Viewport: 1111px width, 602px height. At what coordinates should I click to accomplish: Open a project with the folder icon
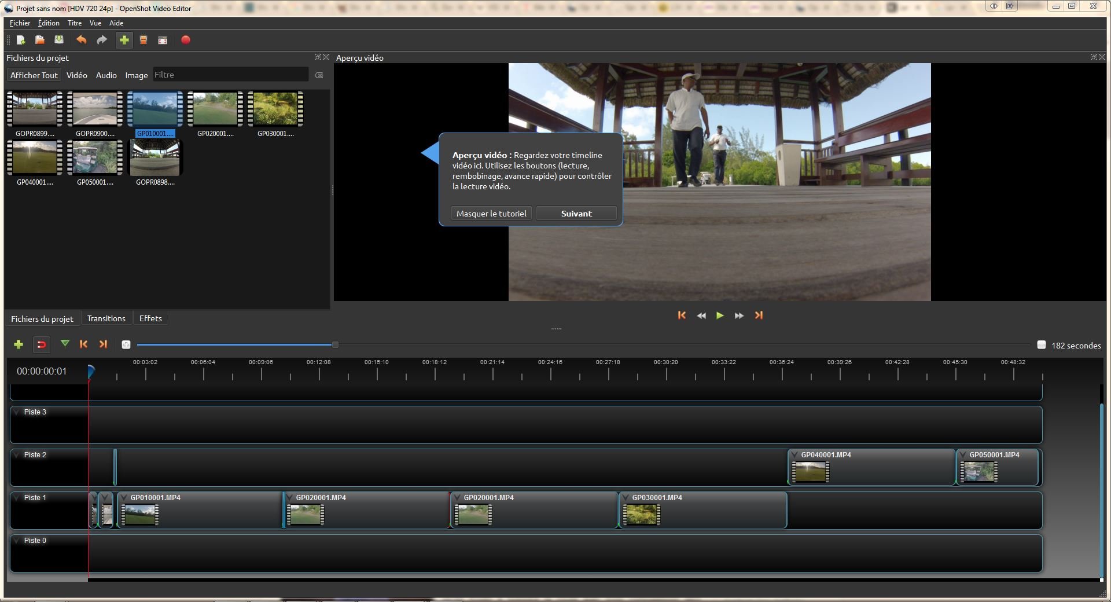point(40,40)
